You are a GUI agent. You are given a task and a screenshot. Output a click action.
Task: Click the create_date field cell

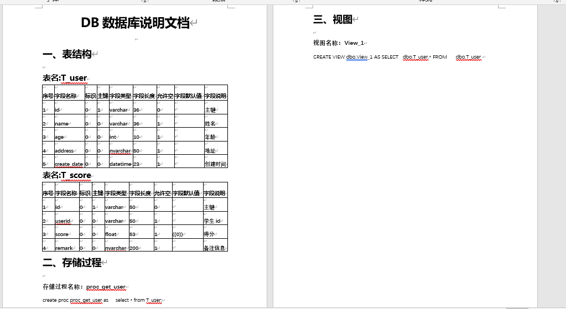pos(70,161)
